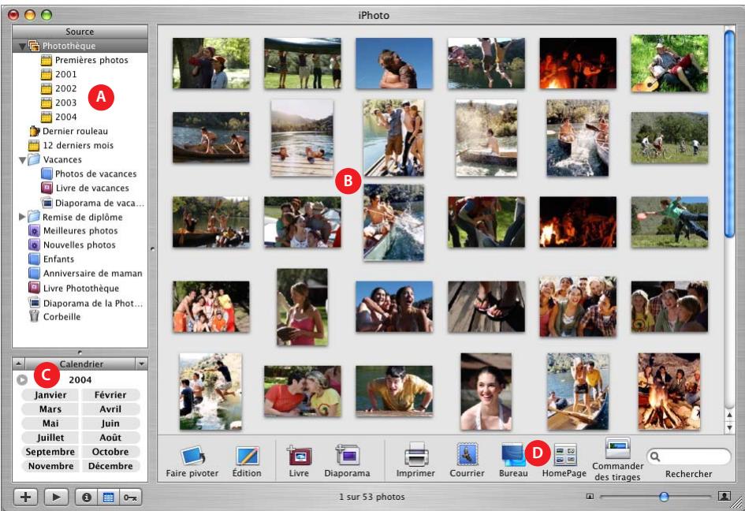Click large thumbnail size icon by slider
Screen dimensions: 745x511
tap(725, 496)
